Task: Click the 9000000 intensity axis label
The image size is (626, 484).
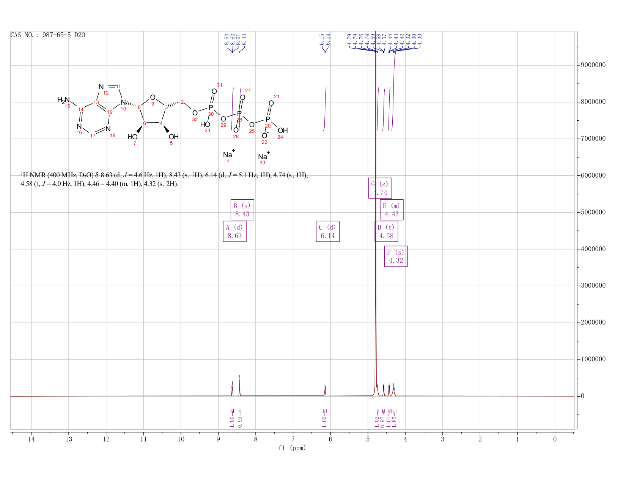Action: pyautogui.click(x=593, y=65)
